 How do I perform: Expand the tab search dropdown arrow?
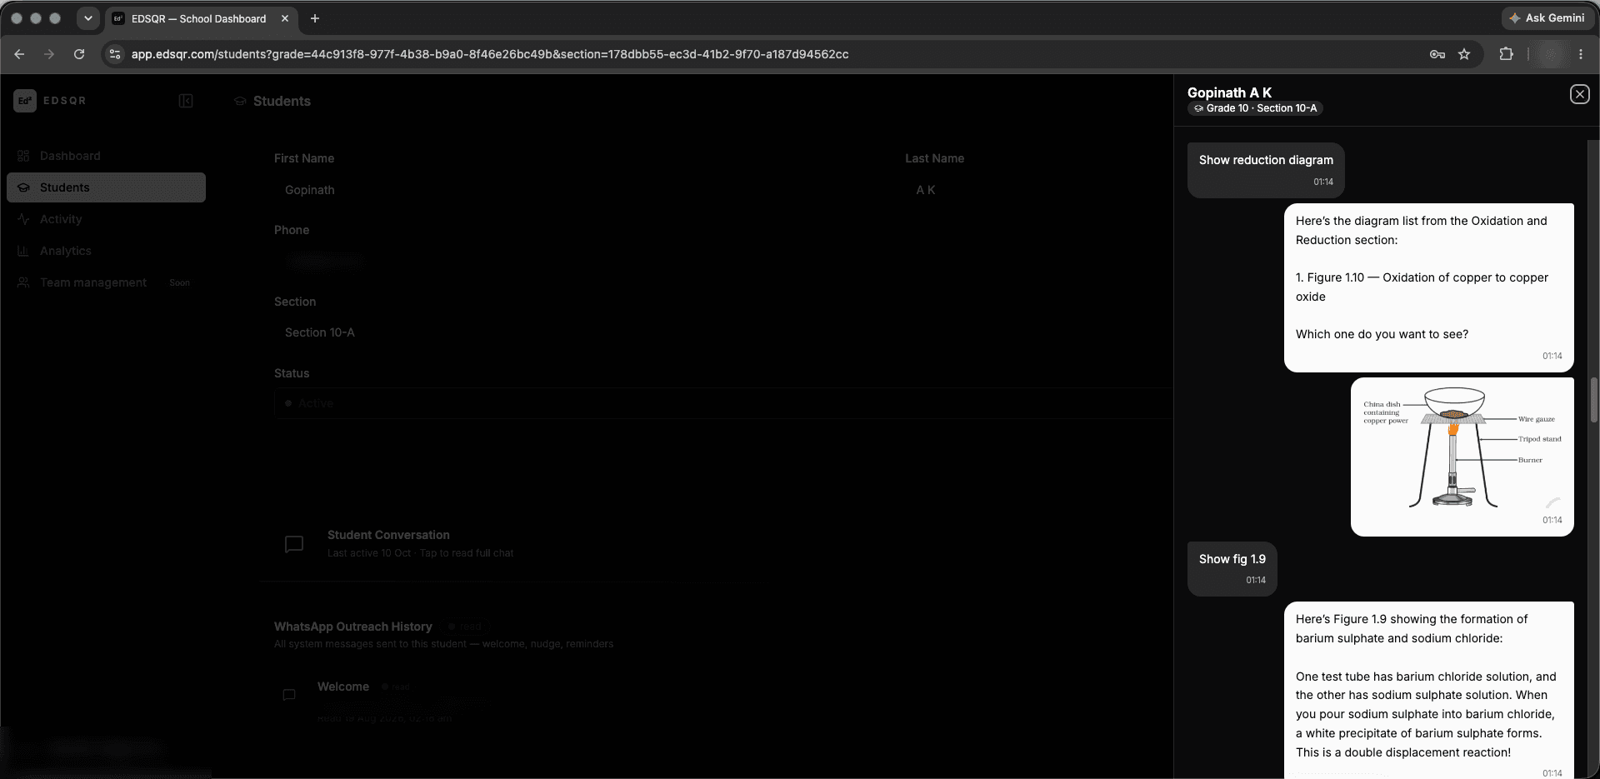coord(87,18)
